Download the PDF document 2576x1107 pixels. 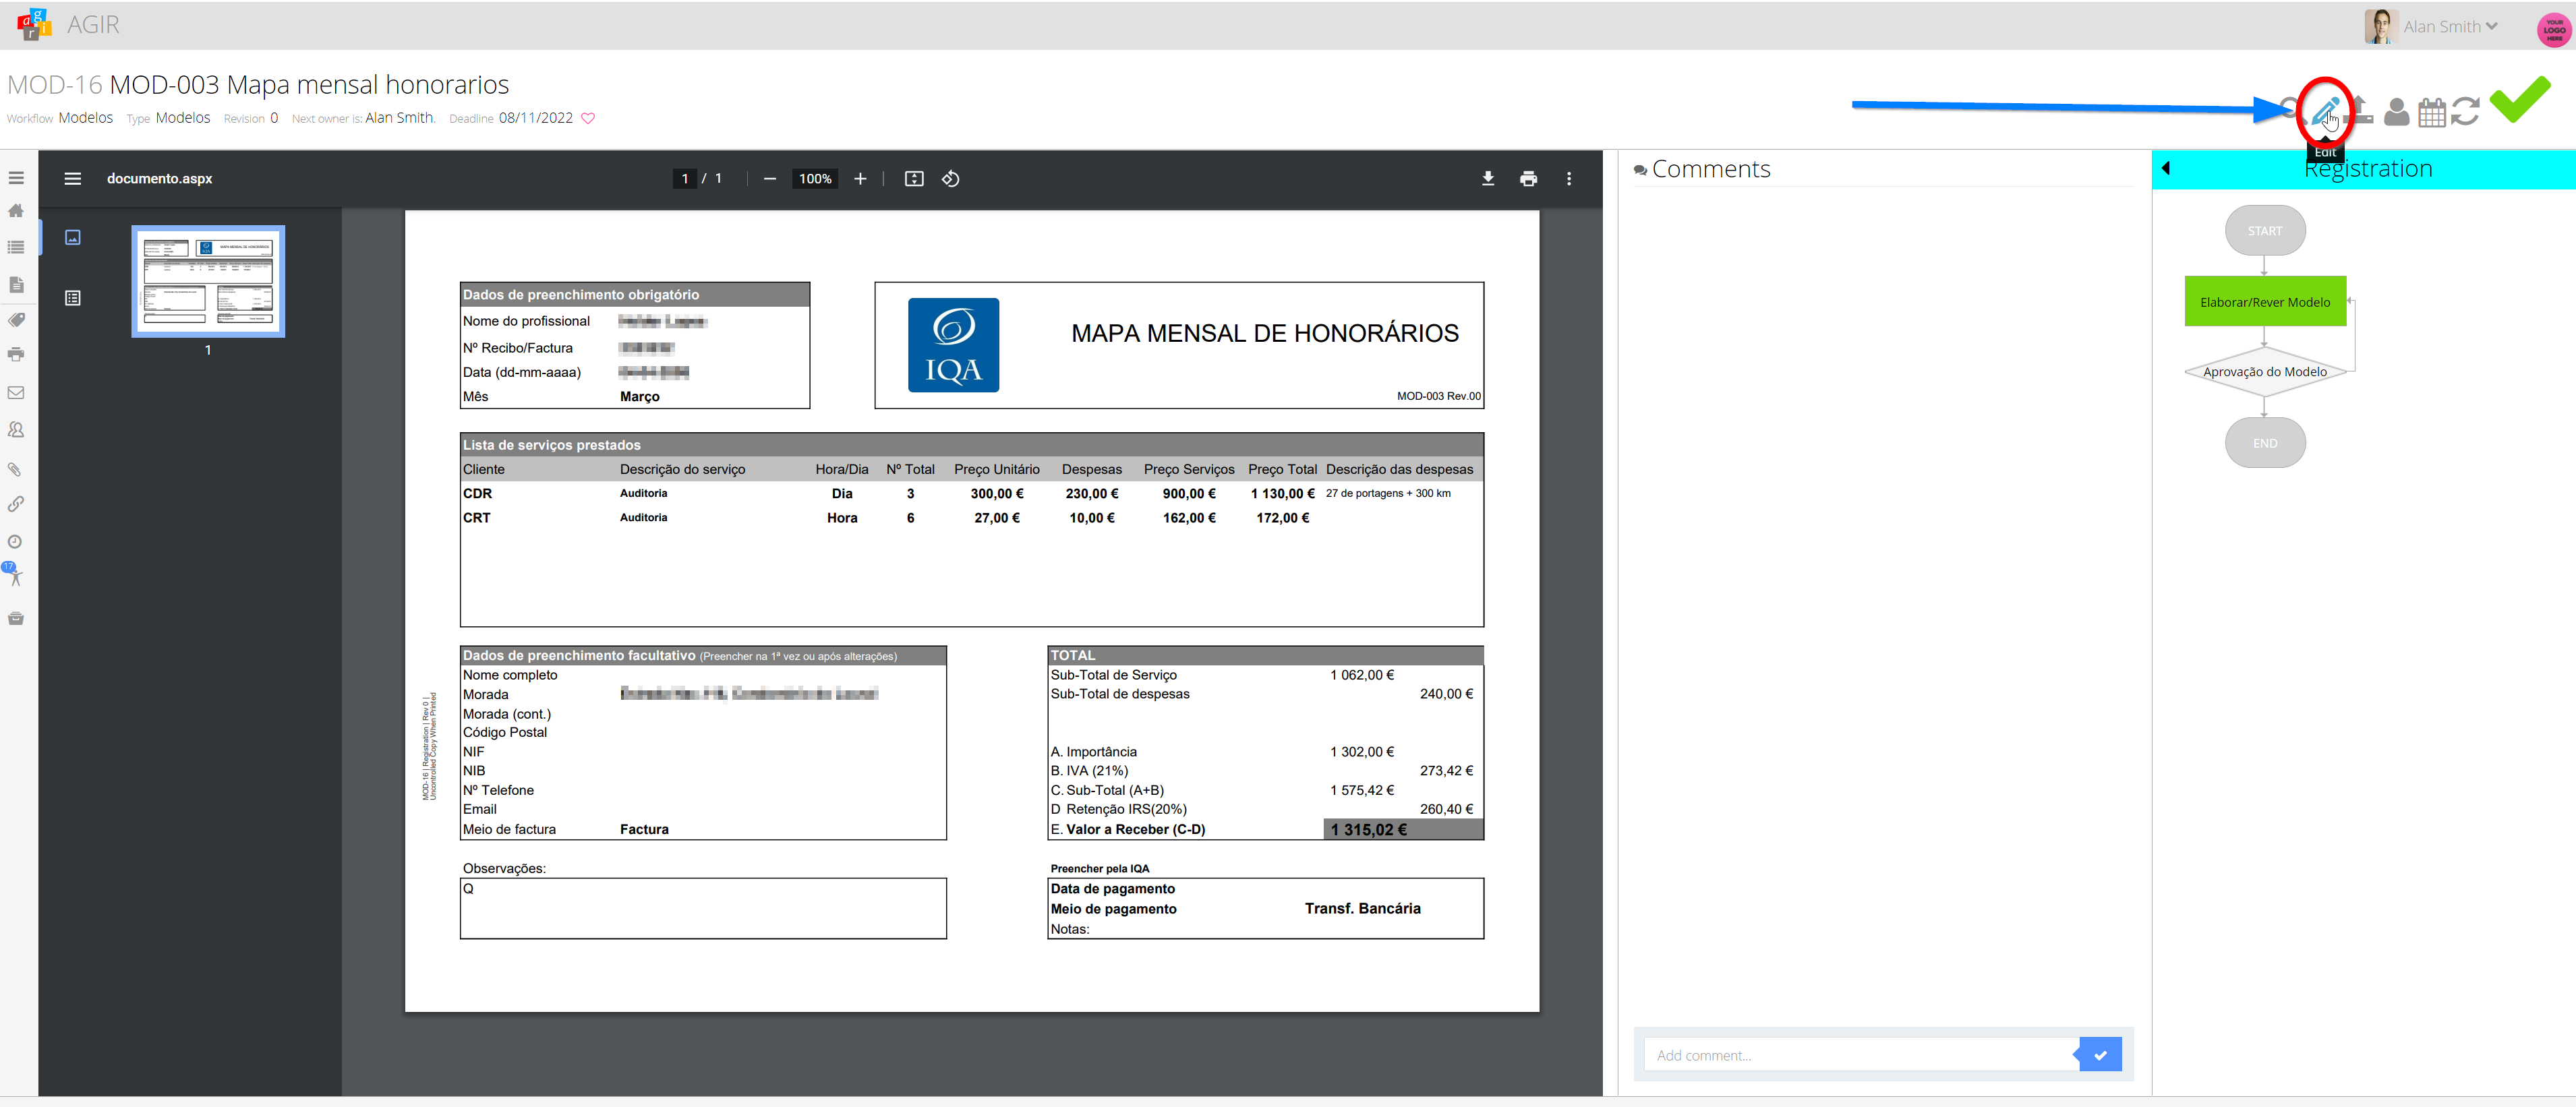click(x=1487, y=179)
